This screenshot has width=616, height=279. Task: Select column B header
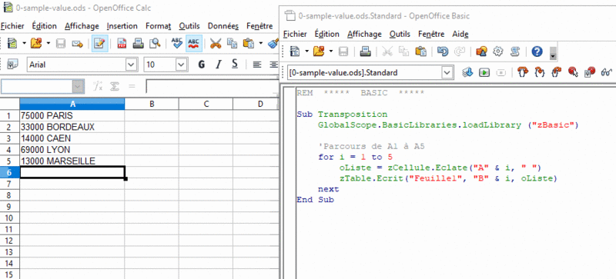(x=152, y=104)
